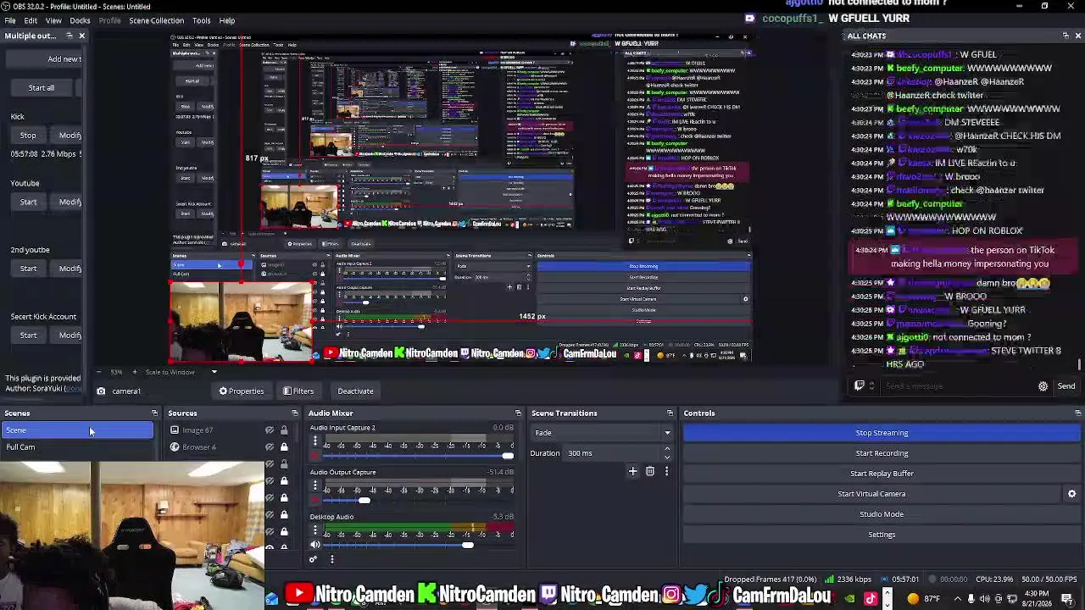Close the Multiple output dock
Screen dimensions: 1085x610
coord(81,36)
